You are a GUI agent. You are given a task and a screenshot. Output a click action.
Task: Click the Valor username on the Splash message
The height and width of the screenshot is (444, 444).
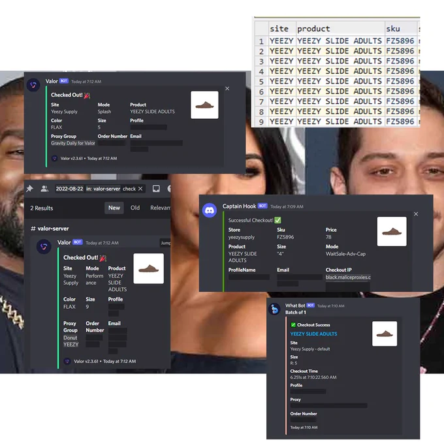[52, 81]
